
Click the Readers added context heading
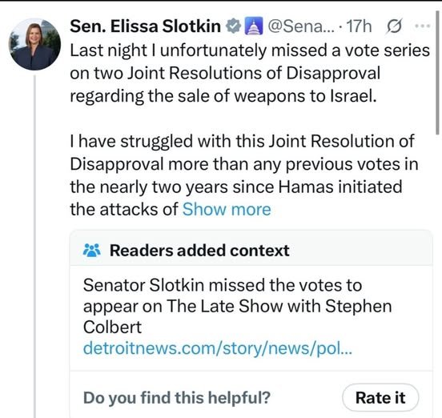(199, 251)
